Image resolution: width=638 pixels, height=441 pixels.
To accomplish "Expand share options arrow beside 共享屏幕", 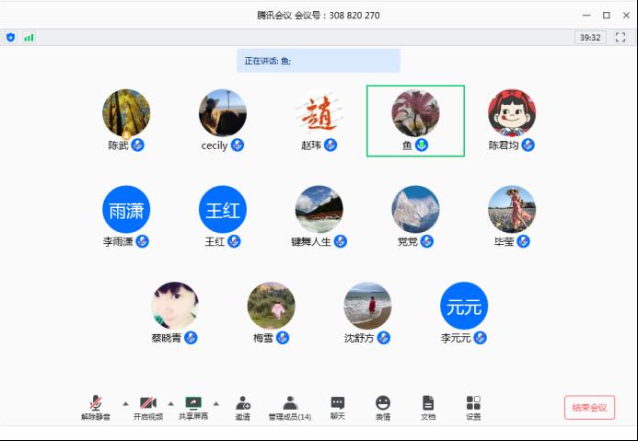I will 216,403.
